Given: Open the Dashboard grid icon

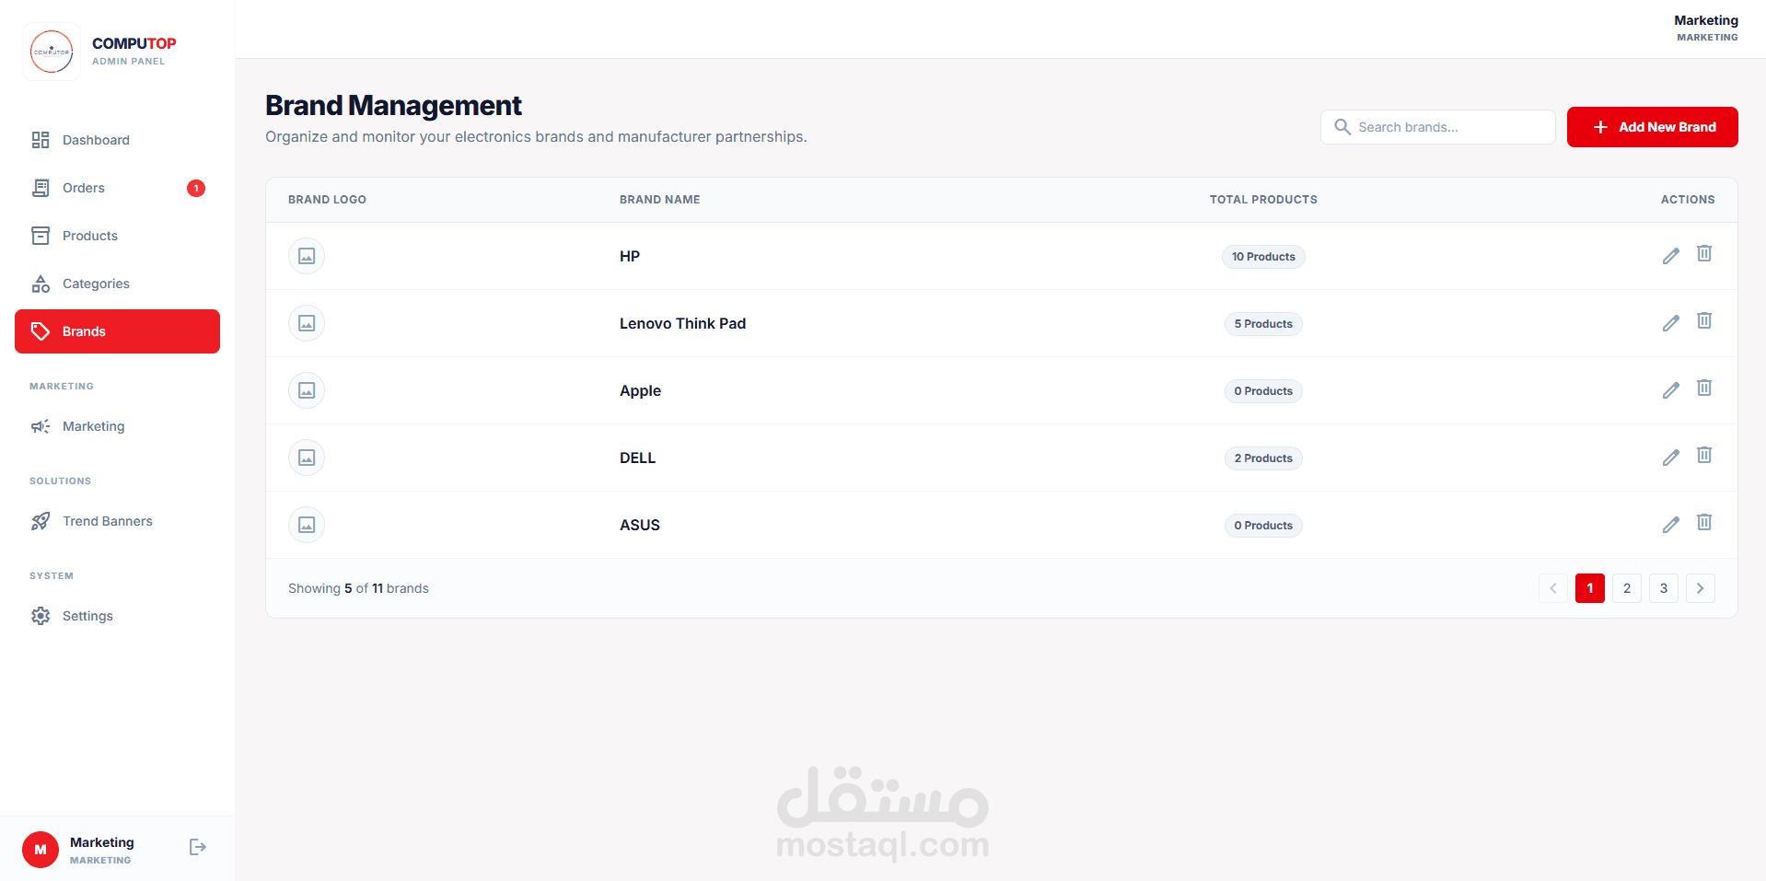Looking at the screenshot, I should tap(41, 140).
